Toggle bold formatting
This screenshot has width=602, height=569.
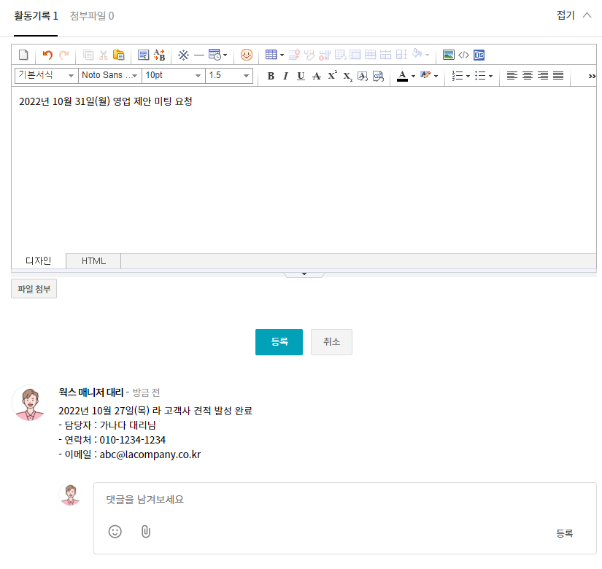click(271, 76)
